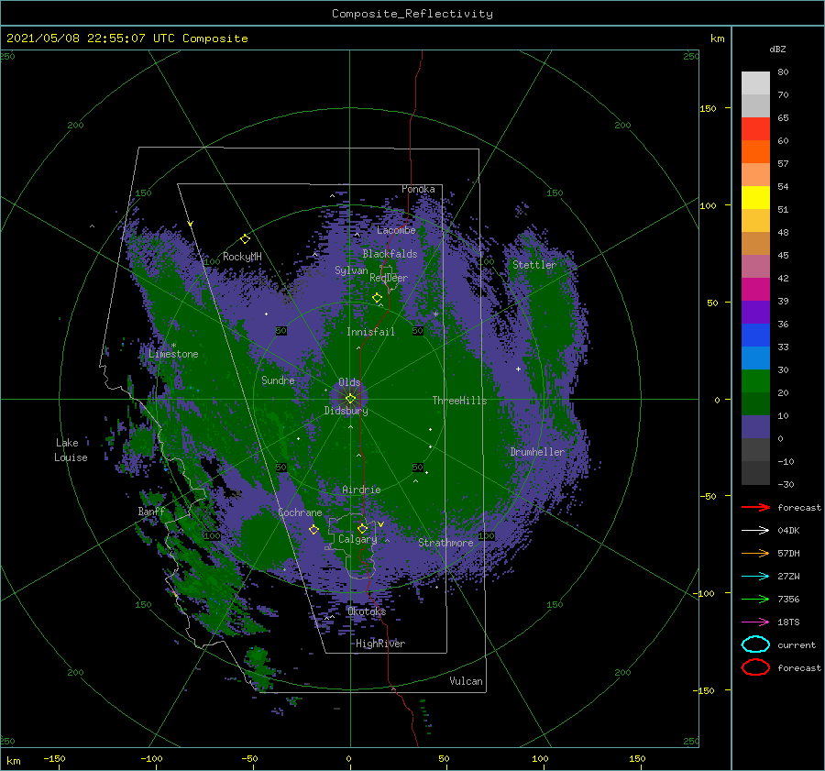825x771 pixels.
Task: Pick the light blue 33 dBZ swatch
Action: pos(755,358)
